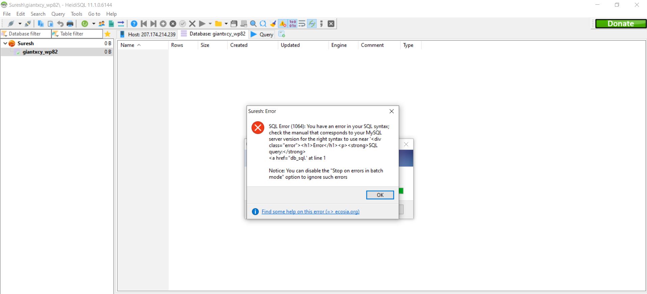
Task: Click the Copy icon in toolbar
Action: (x=40, y=24)
